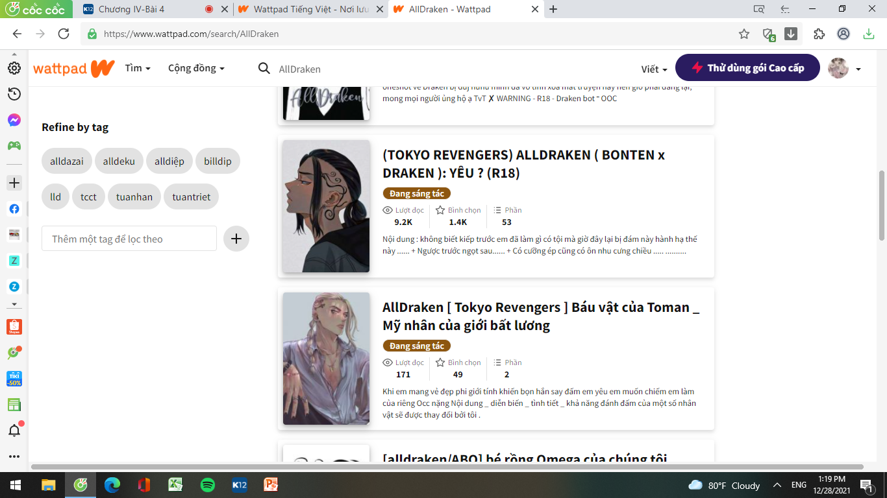Image resolution: width=887 pixels, height=498 pixels.
Task: Bookmark this page with the star icon
Action: [x=744, y=34]
